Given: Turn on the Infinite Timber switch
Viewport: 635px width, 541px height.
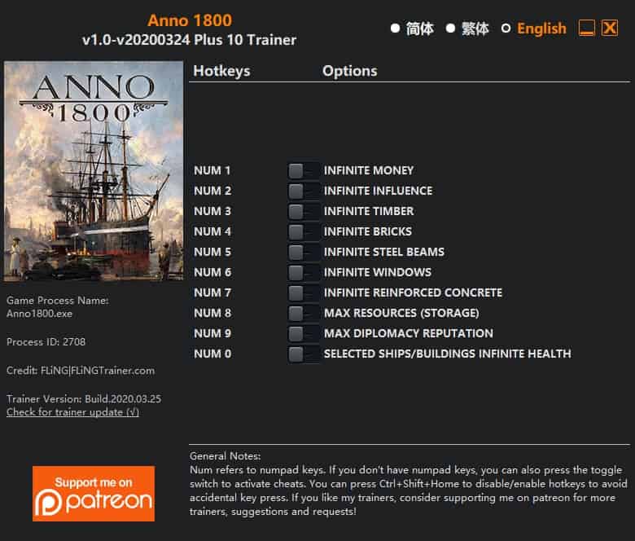Looking at the screenshot, I should click(x=304, y=211).
